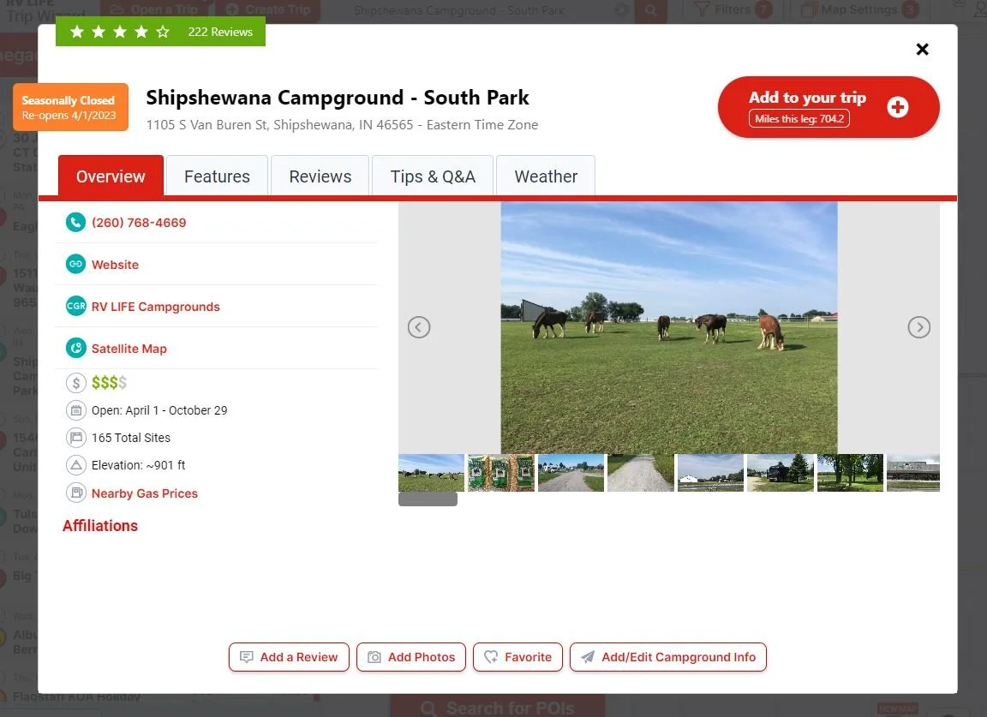Click Search for POIs in background page
Image resolution: width=987 pixels, height=717 pixels.
point(497,708)
